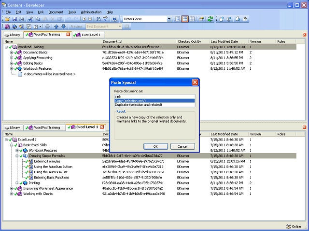This screenshot has width=309, height=231.
Task: Click the Copy toolbar icon
Action: (38, 19)
